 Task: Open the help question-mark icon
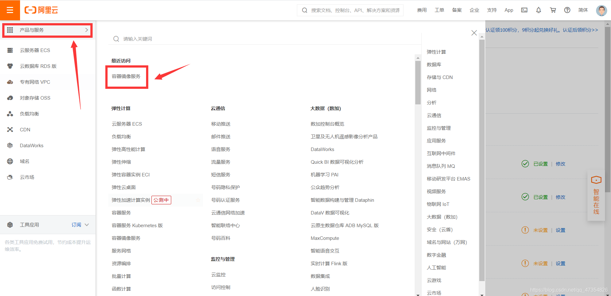(x=567, y=10)
